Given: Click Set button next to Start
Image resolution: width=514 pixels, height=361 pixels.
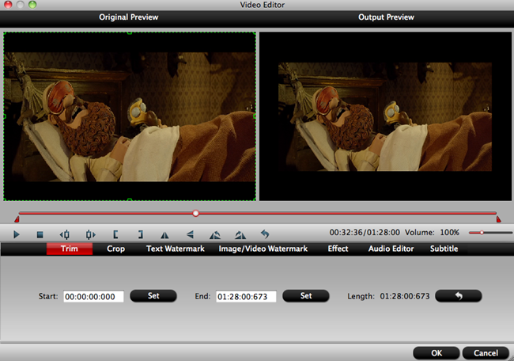Looking at the screenshot, I should pyautogui.click(x=153, y=296).
